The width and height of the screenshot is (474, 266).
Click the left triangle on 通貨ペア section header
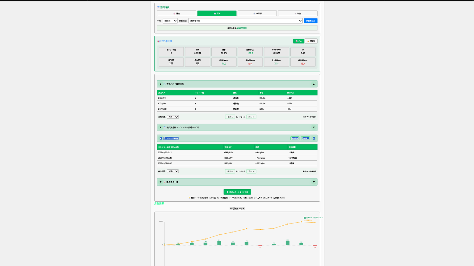160,84
